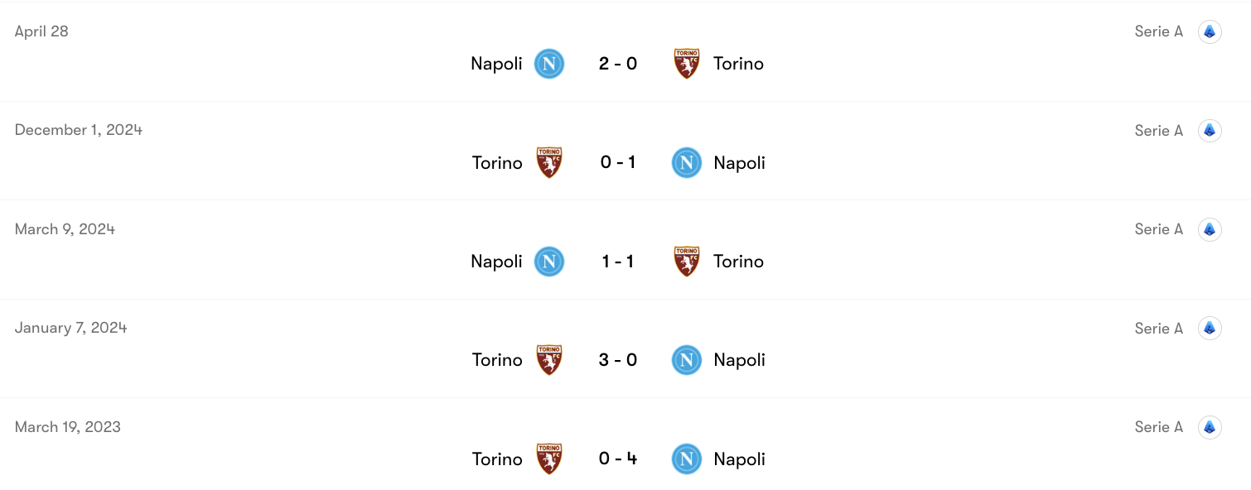Click Torino crest in April 28 match
This screenshot has width=1251, height=490.
[687, 64]
